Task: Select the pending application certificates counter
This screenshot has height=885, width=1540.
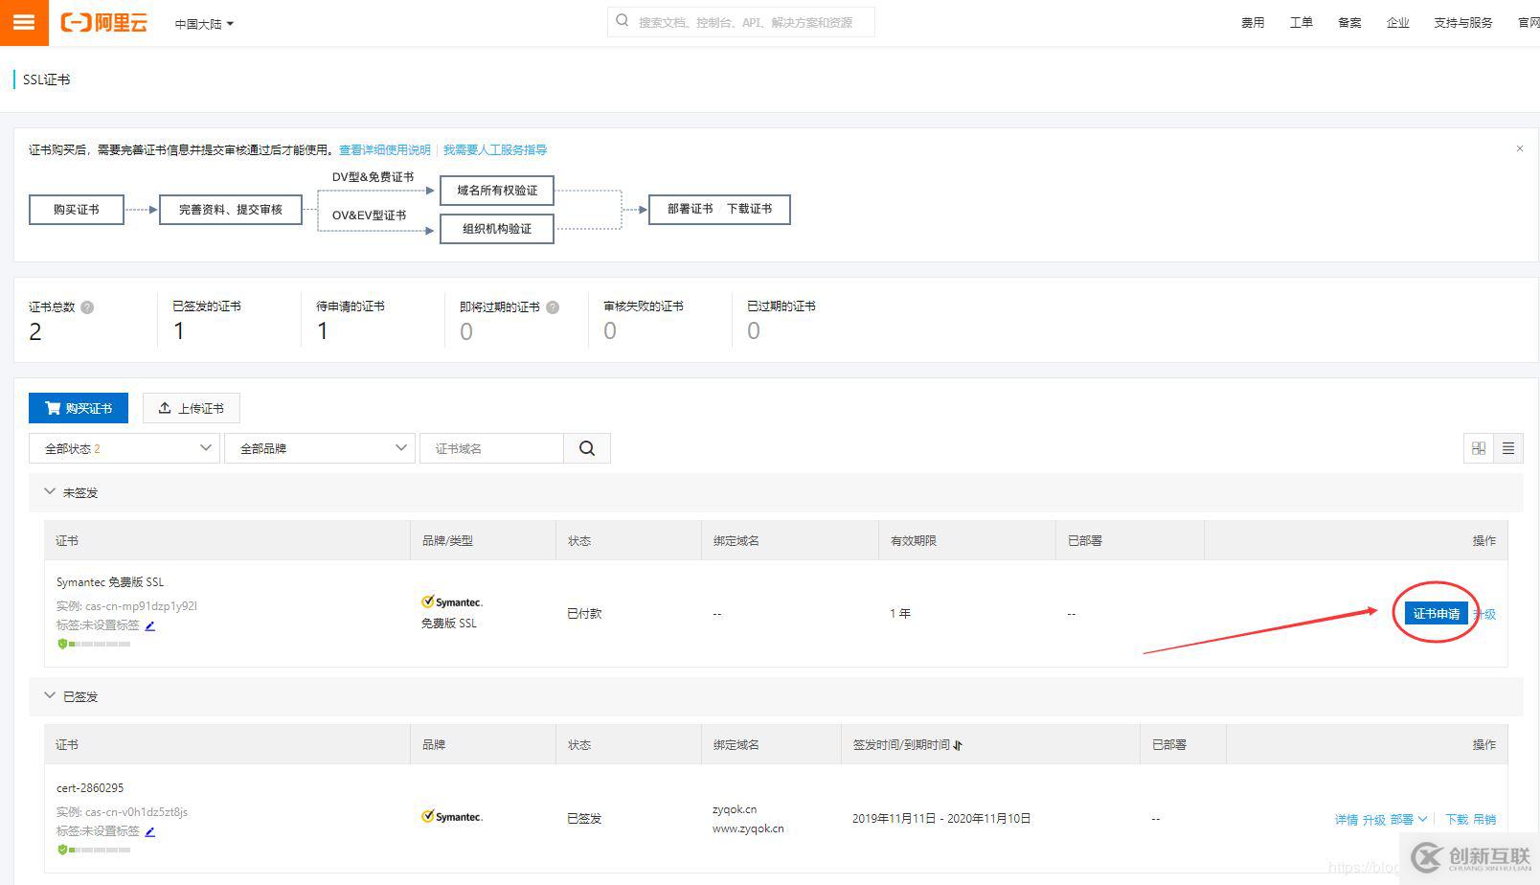Action: (x=351, y=320)
